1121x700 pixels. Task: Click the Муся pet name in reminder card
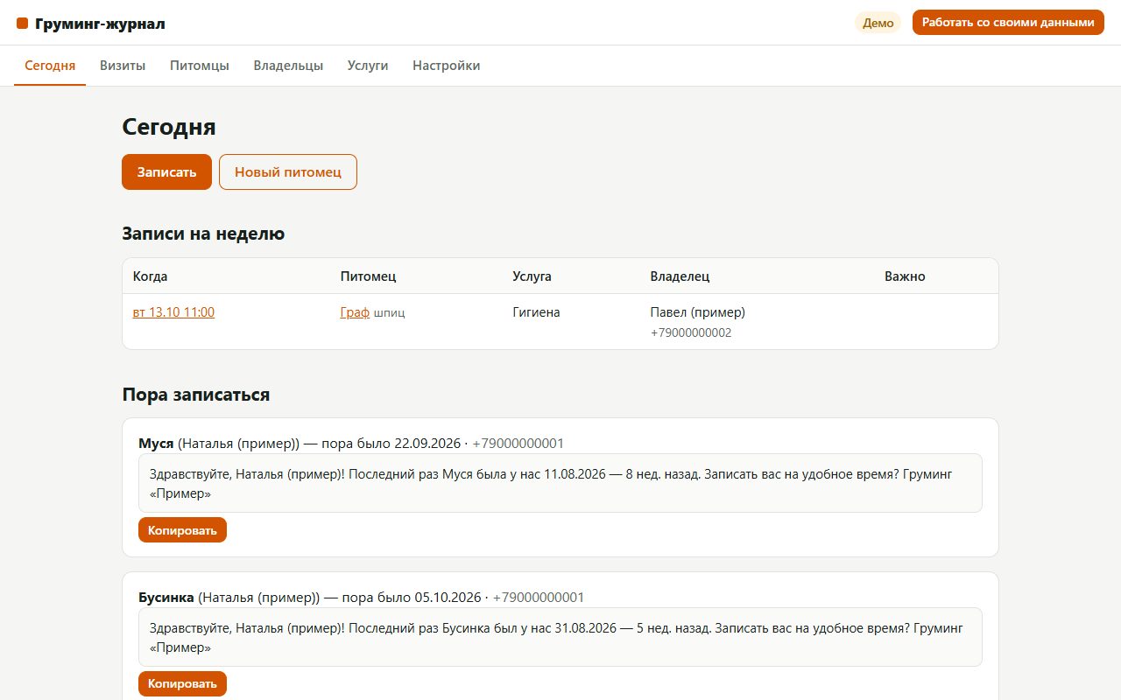pyautogui.click(x=156, y=444)
